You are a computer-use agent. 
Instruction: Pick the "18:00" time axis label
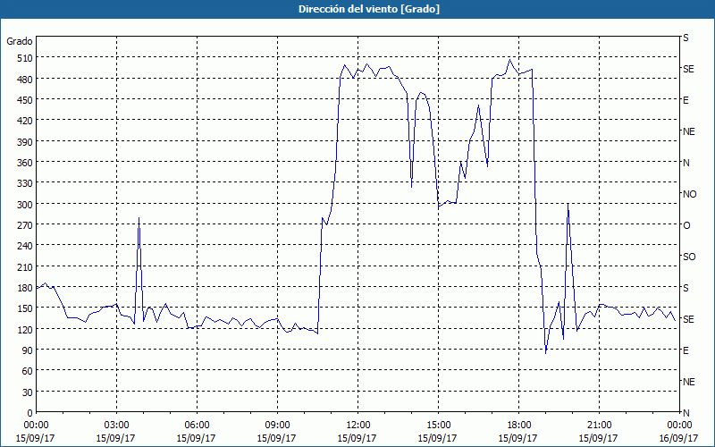[518, 426]
